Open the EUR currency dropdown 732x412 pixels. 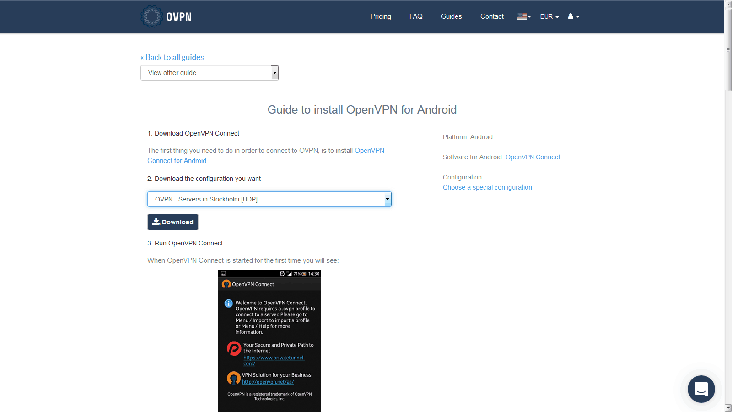pos(549,16)
